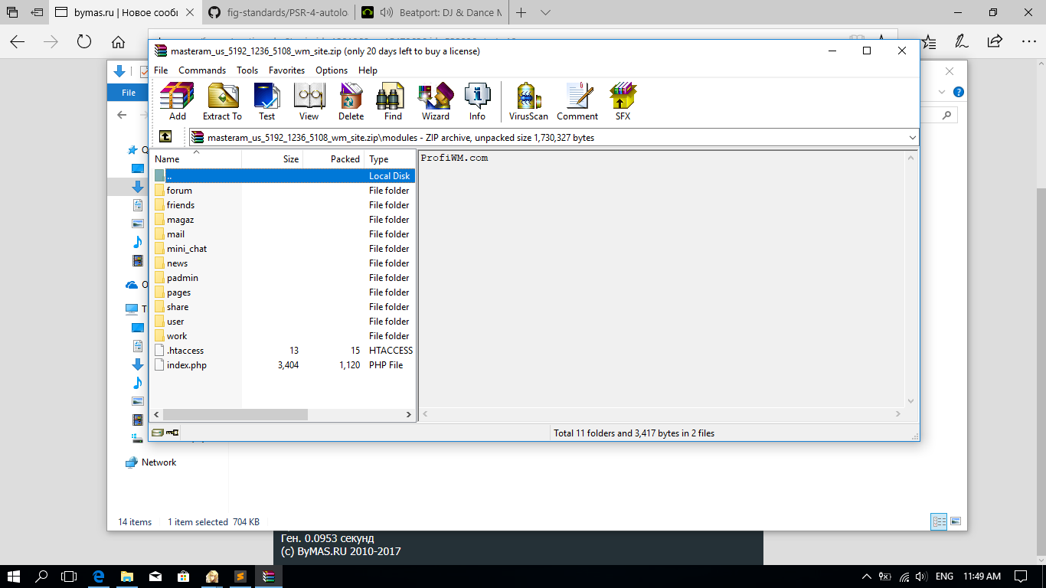Select the padmin folder
1046x588 pixels.
tap(182, 278)
